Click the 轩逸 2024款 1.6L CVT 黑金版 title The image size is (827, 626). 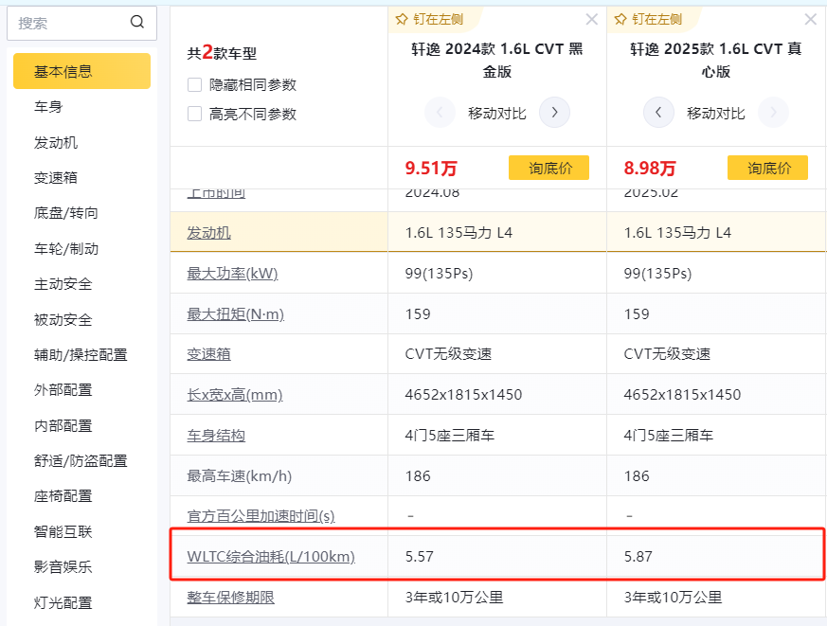coord(497,60)
